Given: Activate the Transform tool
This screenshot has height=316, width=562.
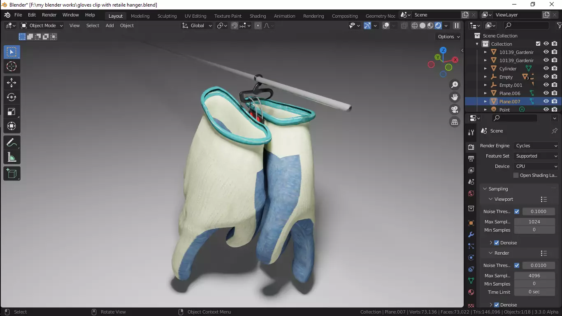Looking at the screenshot, I should coord(12,126).
